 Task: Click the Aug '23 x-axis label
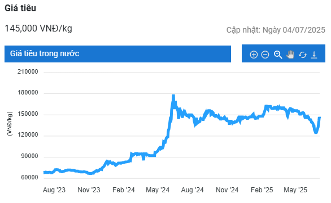pos(54,190)
